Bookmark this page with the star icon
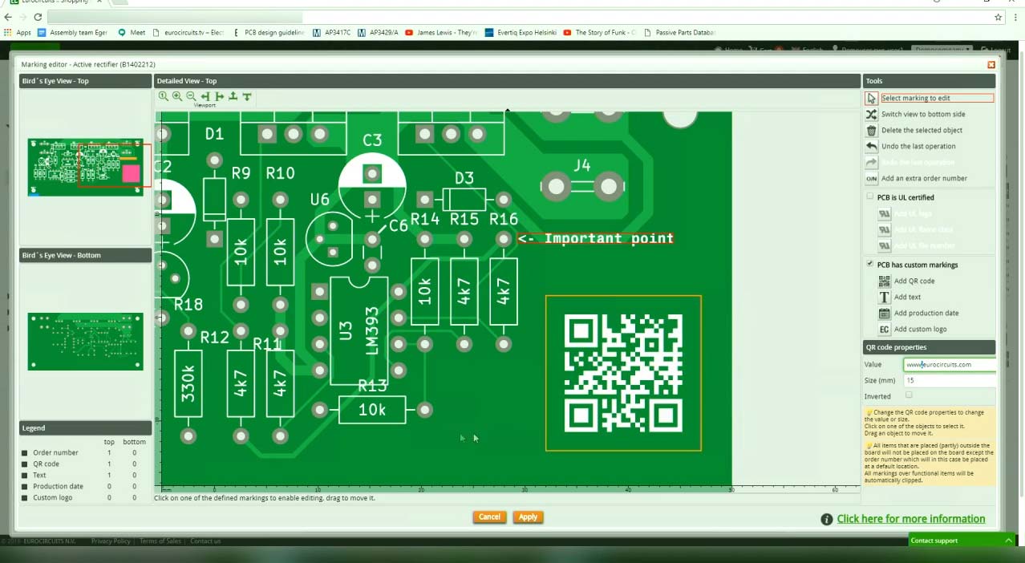Screen dimensions: 1025x563 point(999,17)
